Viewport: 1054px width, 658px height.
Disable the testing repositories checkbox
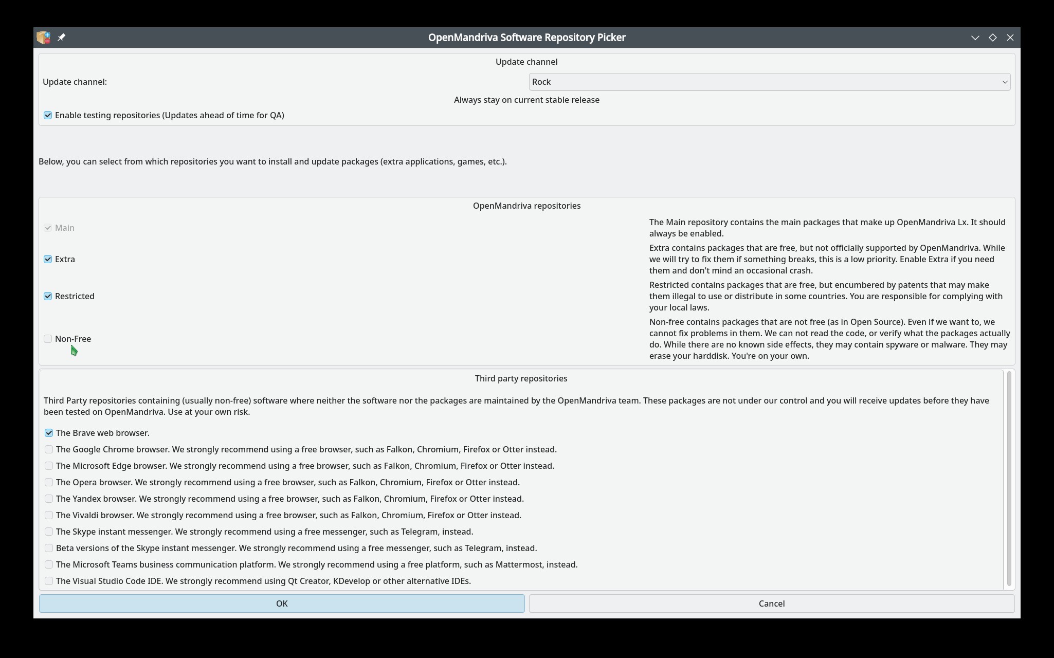[48, 115]
